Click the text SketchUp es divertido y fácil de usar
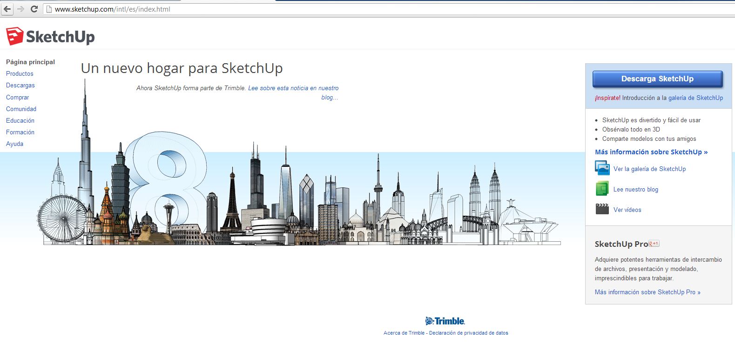 pyautogui.click(x=651, y=120)
